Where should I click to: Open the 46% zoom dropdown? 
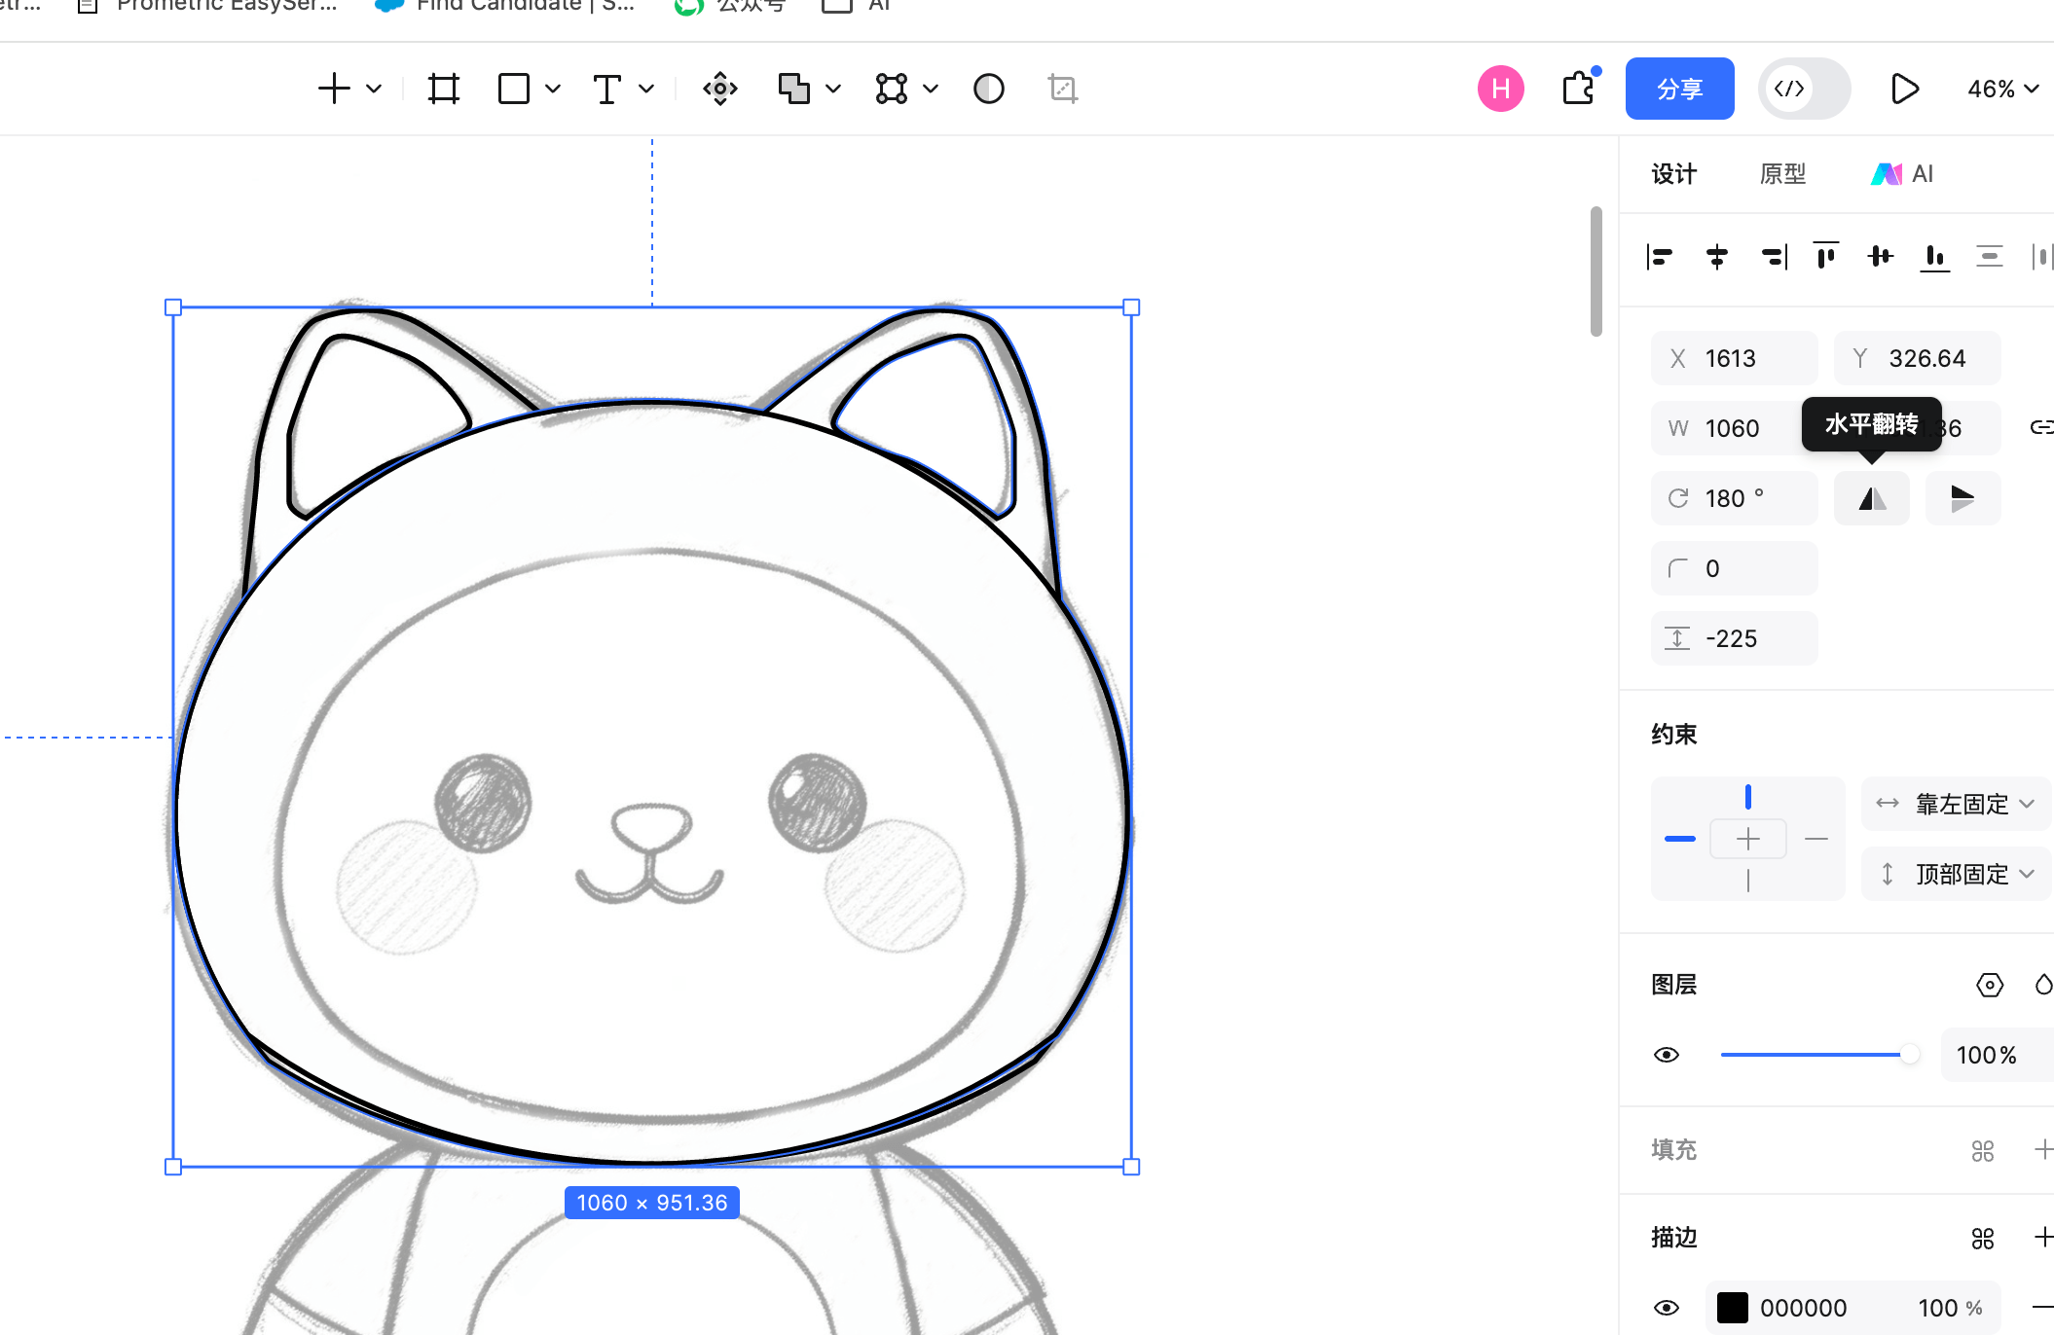[2002, 89]
